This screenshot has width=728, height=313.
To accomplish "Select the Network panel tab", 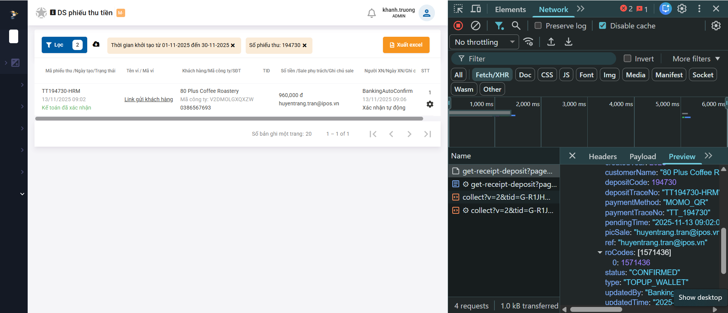I will click(x=554, y=9).
